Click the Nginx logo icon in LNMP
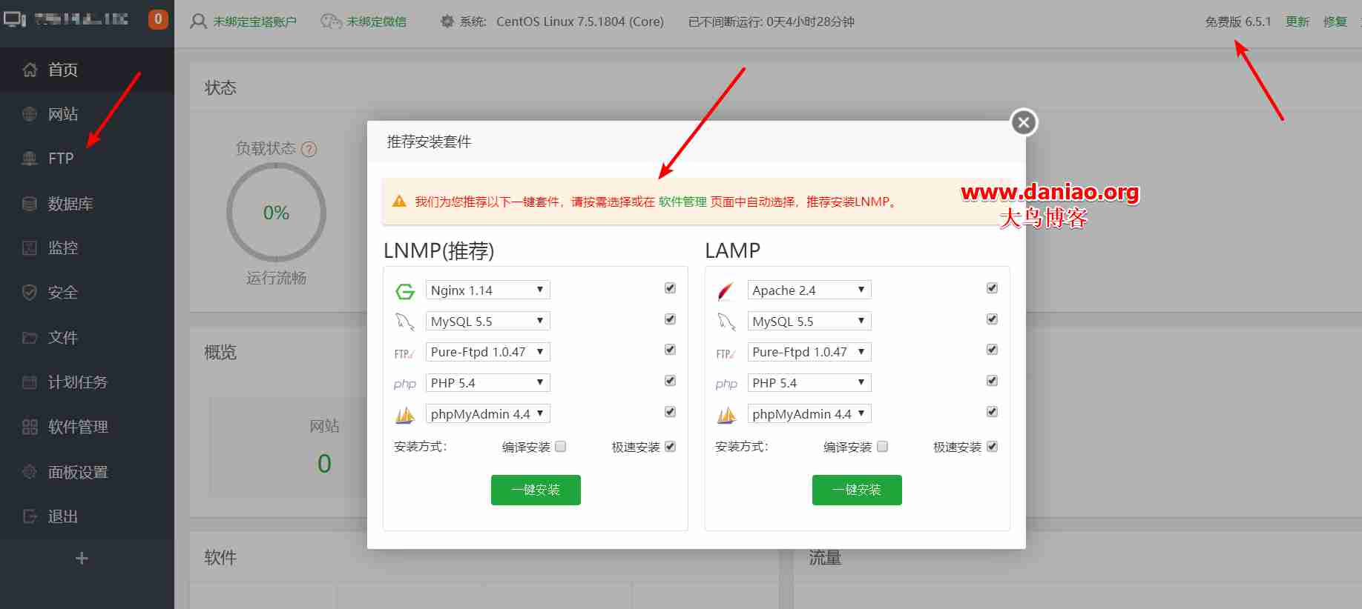 coord(405,291)
